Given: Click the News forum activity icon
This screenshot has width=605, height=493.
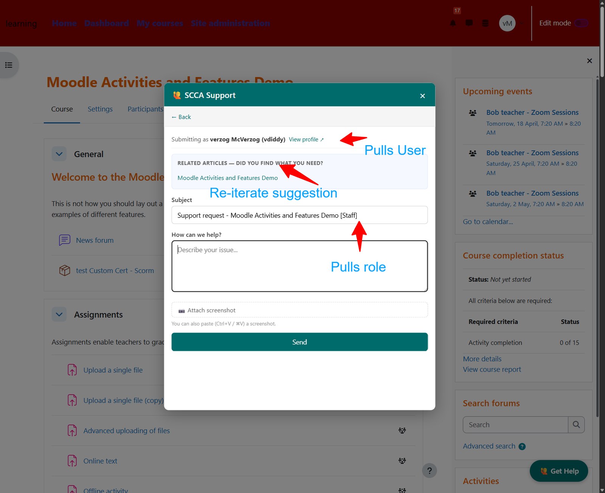Looking at the screenshot, I should [65, 240].
